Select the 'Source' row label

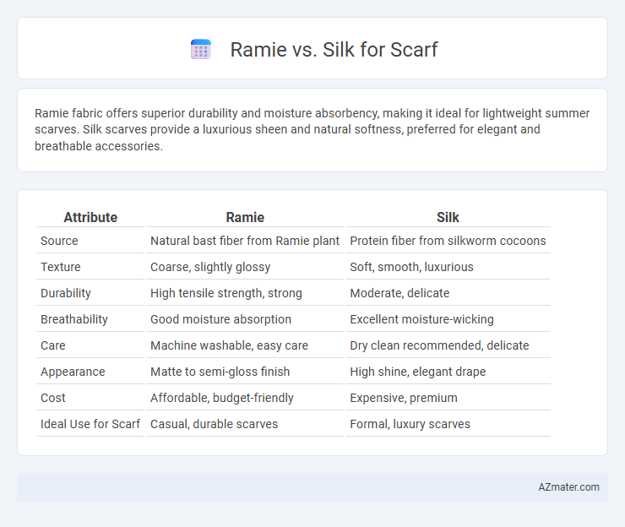click(59, 241)
